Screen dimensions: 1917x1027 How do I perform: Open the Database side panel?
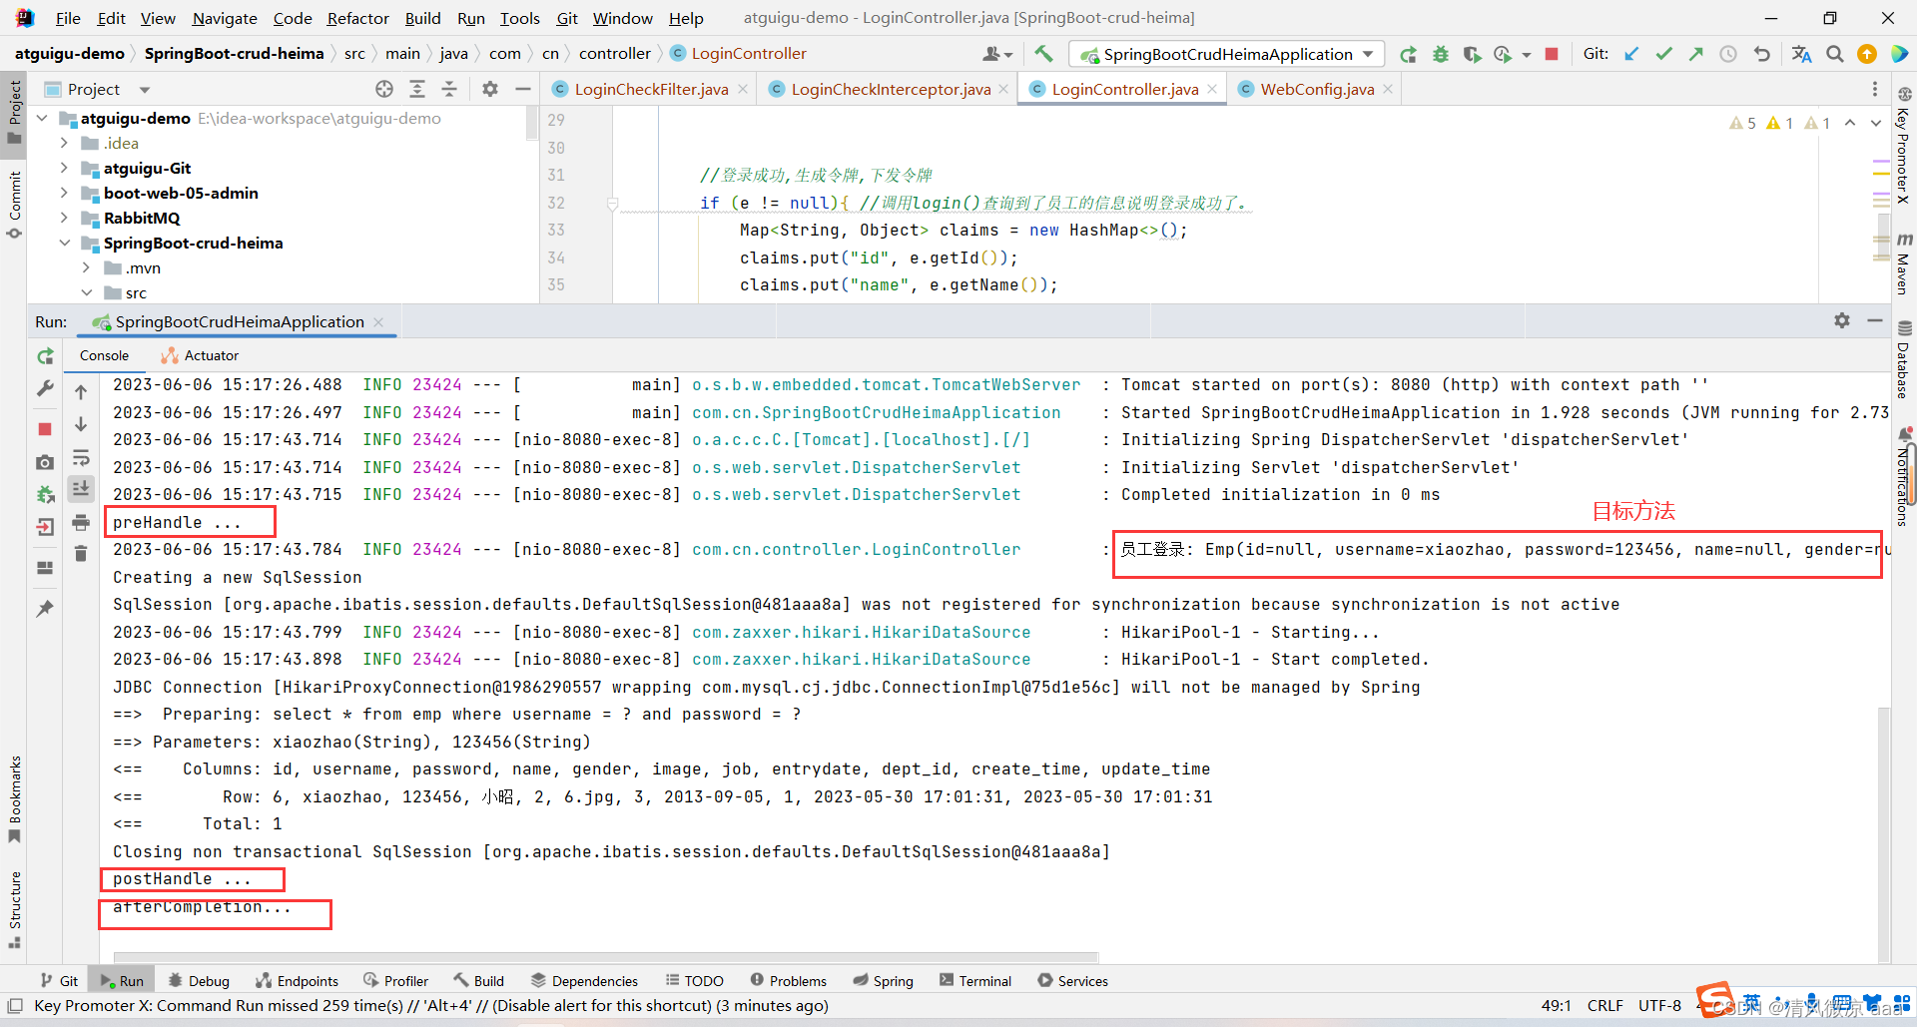click(x=1904, y=359)
